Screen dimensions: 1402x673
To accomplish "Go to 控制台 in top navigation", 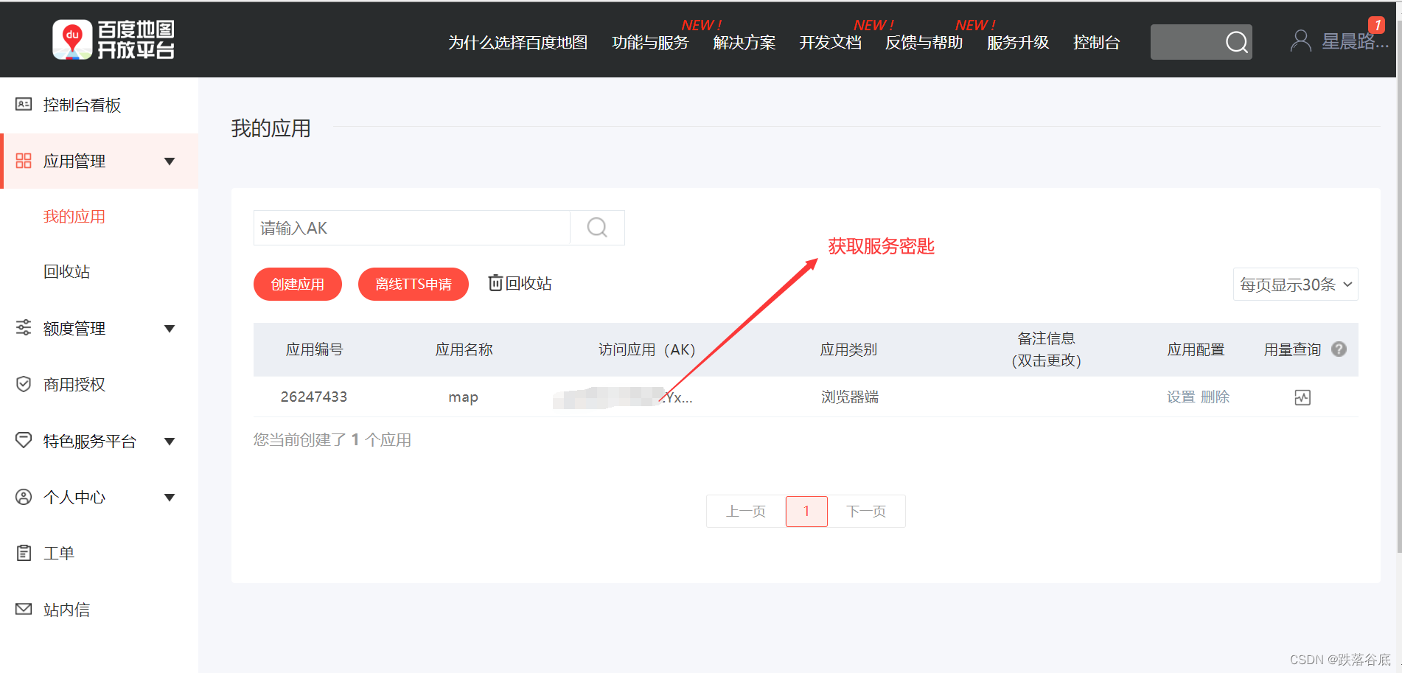I will coord(1096,43).
